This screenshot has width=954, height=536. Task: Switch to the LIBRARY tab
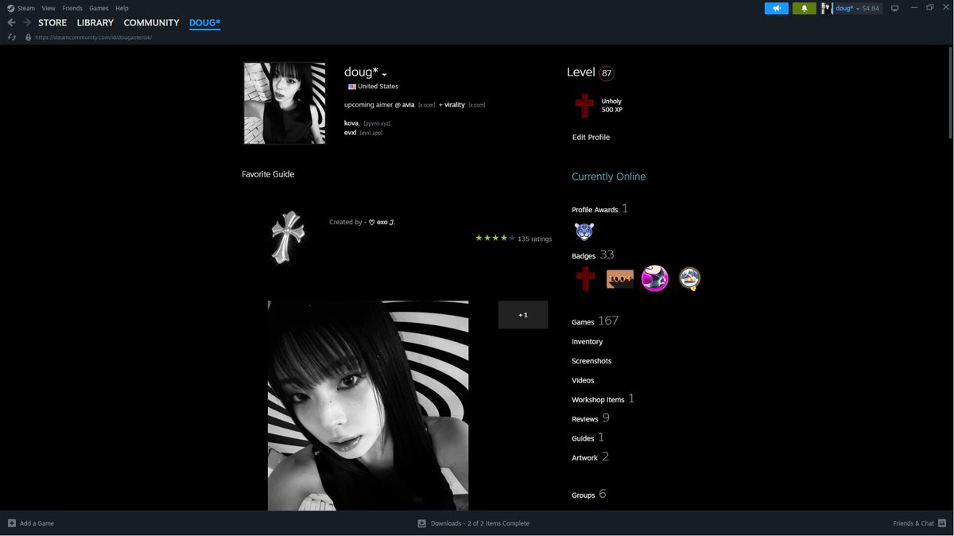click(95, 23)
